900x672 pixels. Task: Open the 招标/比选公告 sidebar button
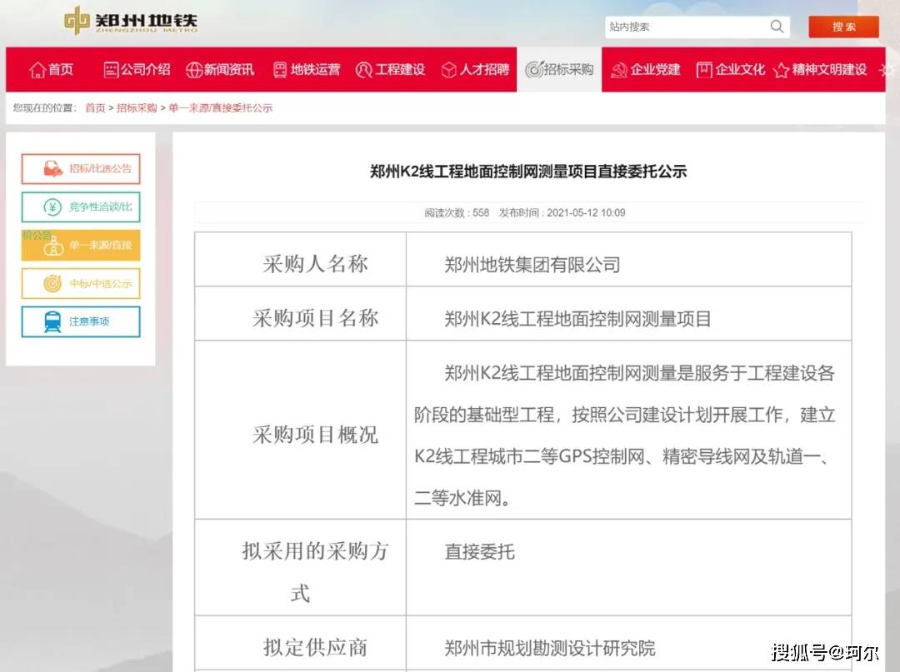pyautogui.click(x=81, y=168)
